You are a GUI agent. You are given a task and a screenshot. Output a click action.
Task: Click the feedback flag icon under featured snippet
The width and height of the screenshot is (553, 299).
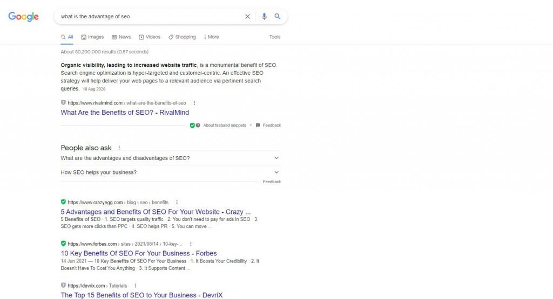[258, 125]
